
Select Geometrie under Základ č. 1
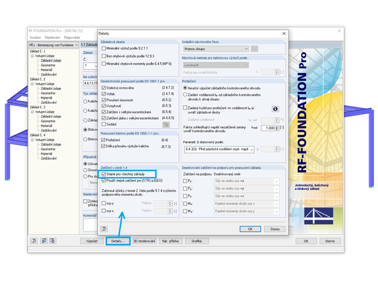point(48,65)
